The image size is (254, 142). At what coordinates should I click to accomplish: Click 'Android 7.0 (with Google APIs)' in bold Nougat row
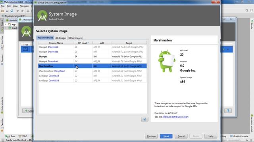tap(127, 56)
